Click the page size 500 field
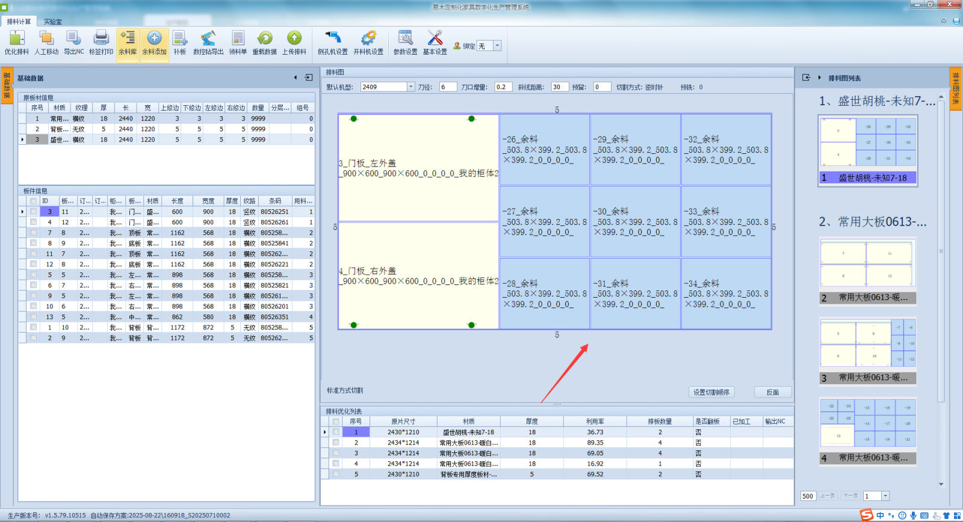963x522 pixels. click(x=808, y=496)
